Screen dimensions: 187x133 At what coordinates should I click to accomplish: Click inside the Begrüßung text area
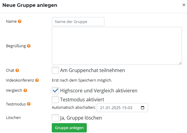tap(117, 46)
